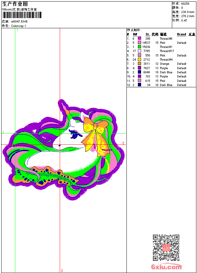Click the file name xt6047.EMB
The height and width of the screenshot is (273, 197).
[x=19, y=22]
